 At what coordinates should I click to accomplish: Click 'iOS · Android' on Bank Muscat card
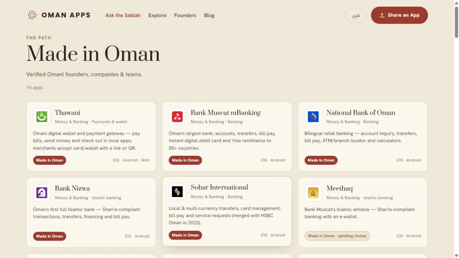click(x=273, y=160)
